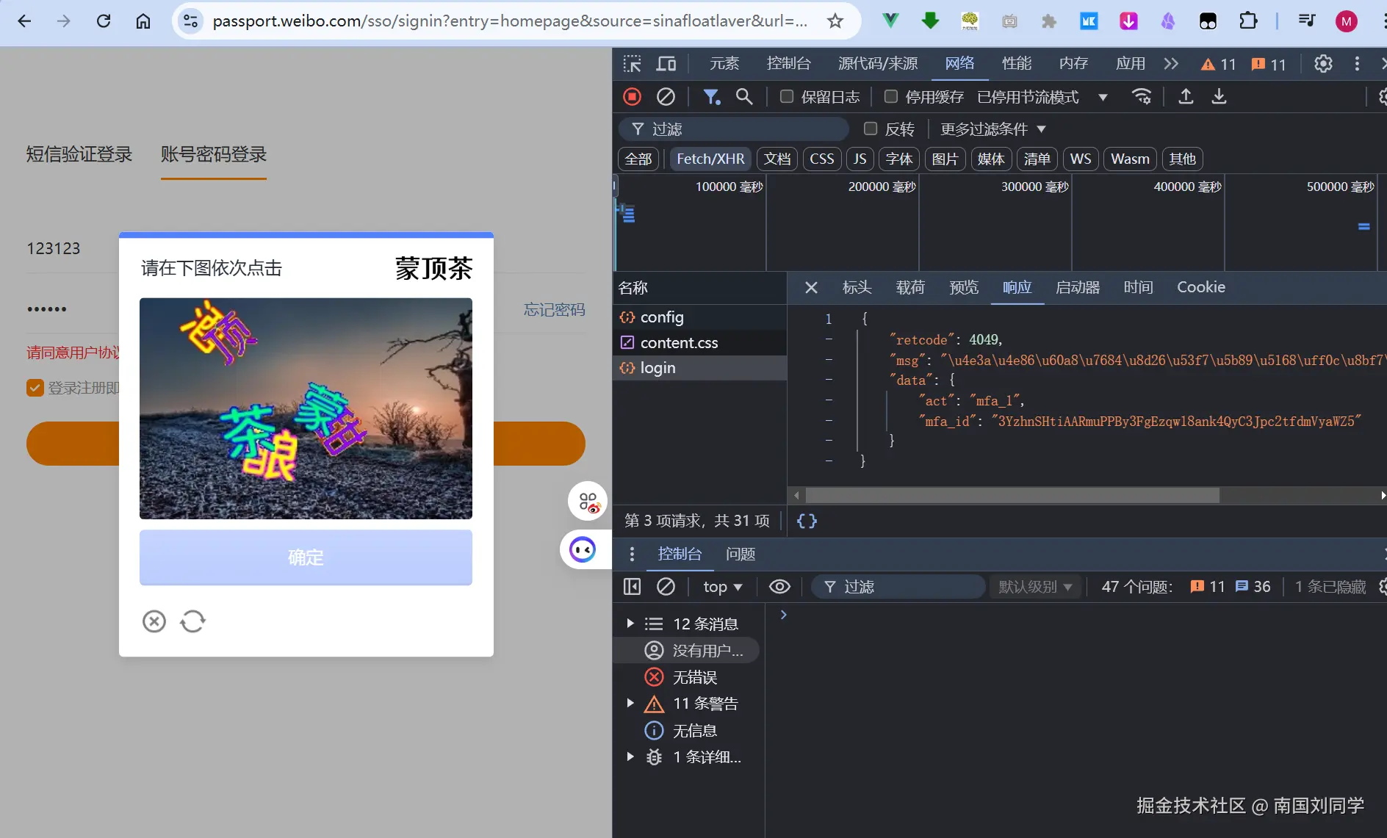Open the Cookie request tab

tap(1201, 287)
